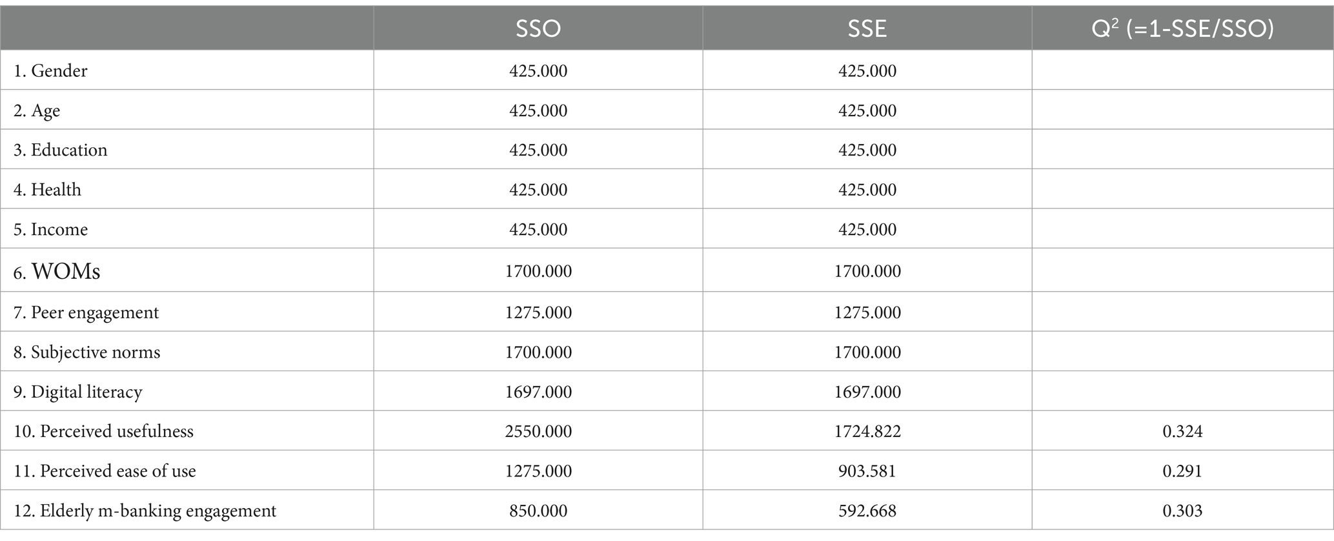Click the '8. Subjective norms' row label
The image size is (1334, 541).
86,352
